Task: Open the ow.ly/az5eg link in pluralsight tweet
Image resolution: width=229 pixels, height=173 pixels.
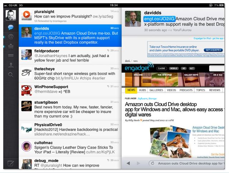Action: 103,16
